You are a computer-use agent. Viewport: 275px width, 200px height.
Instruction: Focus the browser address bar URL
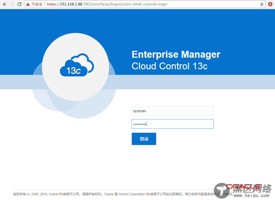coord(107,4)
